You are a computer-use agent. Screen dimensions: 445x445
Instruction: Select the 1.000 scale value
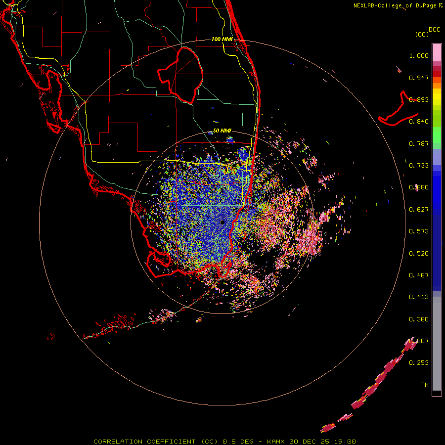419,55
